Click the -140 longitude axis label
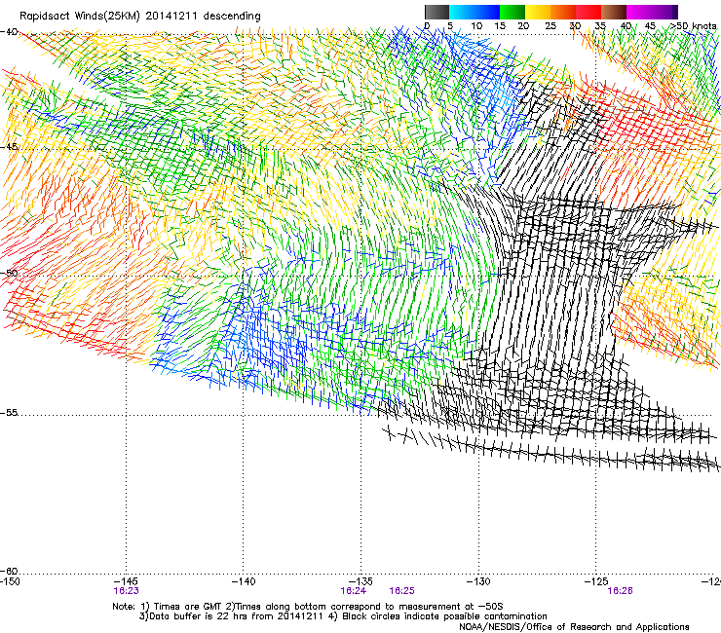This screenshot has height=633, width=721. click(244, 581)
